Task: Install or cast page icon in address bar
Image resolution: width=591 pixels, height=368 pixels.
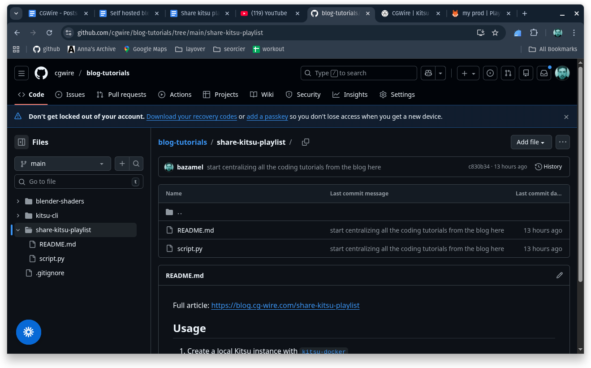Action: point(481,33)
